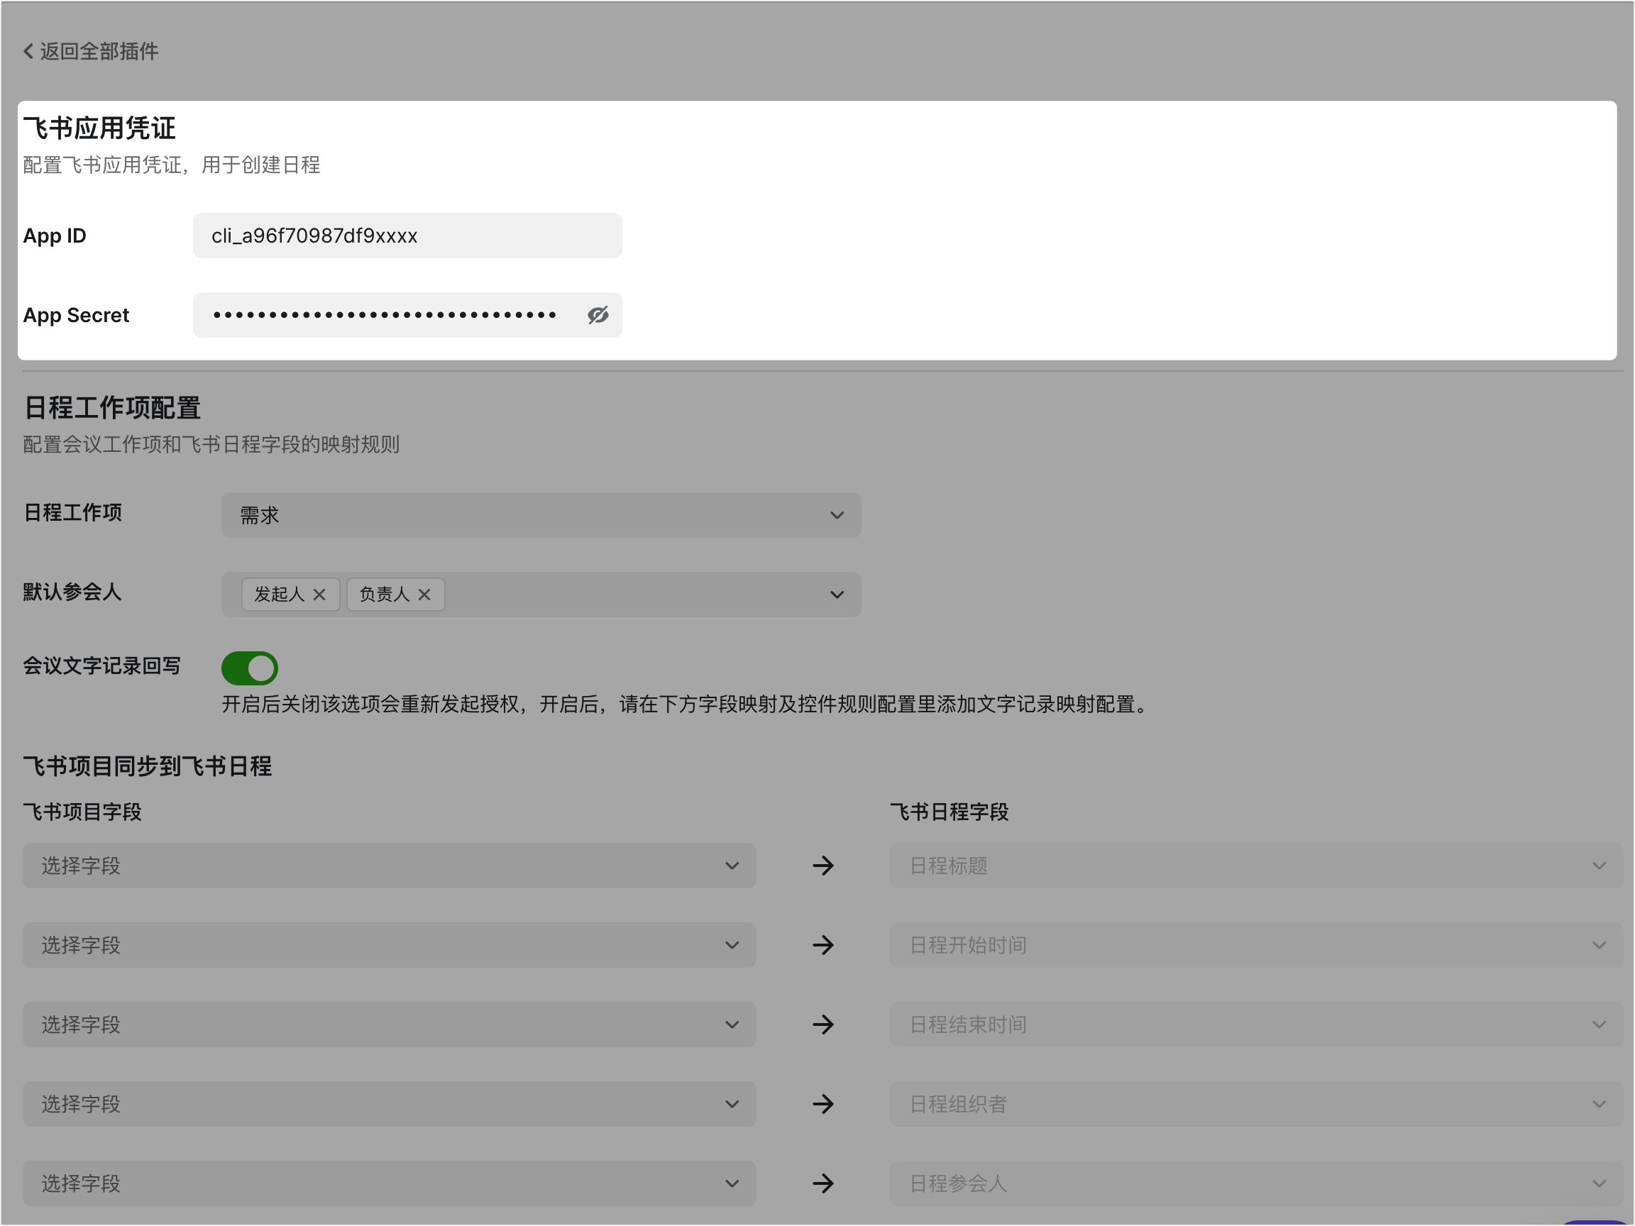This screenshot has width=1635, height=1226.
Task: Click the 配置飞书应用凭证，用于创建日程 description
Action: tap(172, 165)
